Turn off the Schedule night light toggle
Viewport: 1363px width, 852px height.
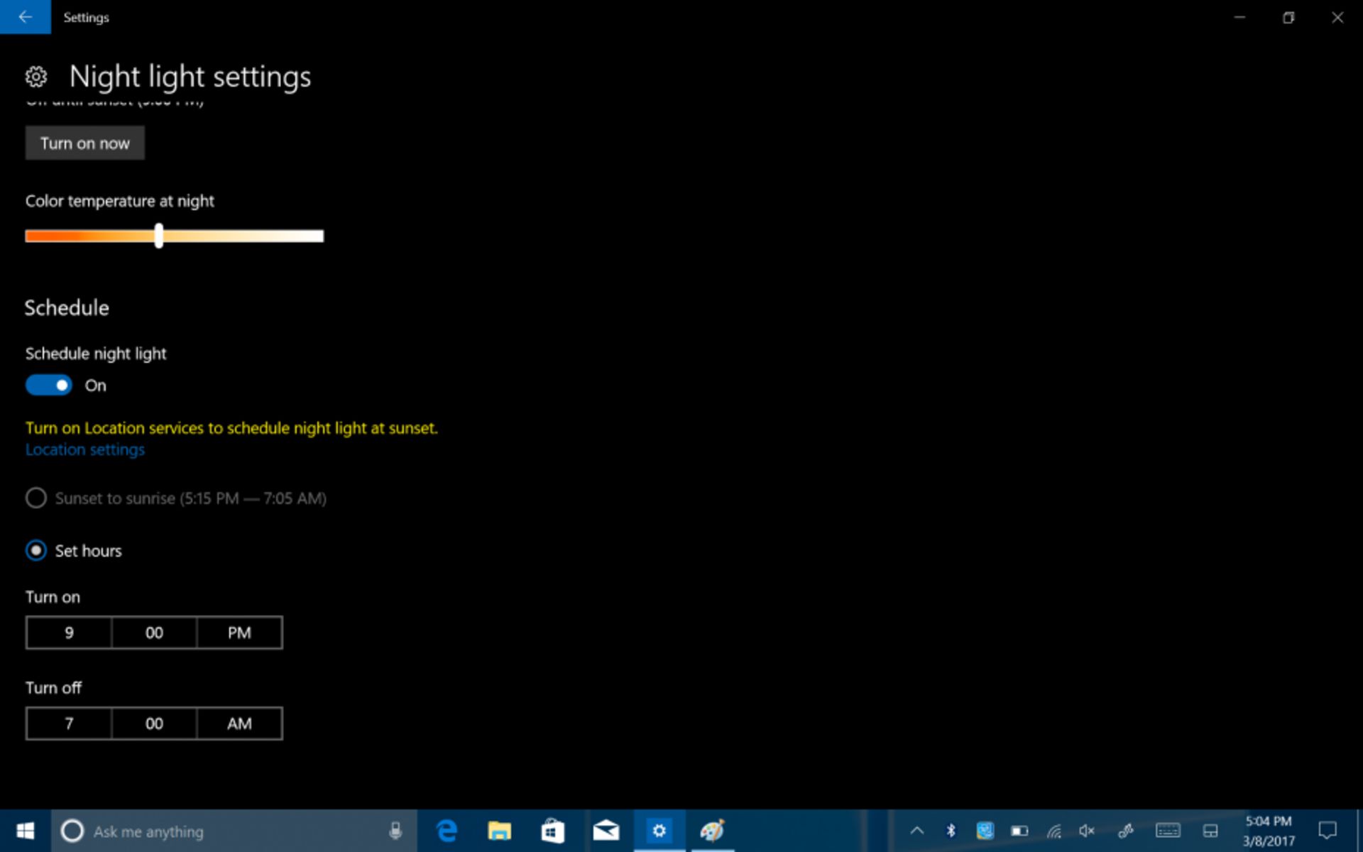(48, 385)
